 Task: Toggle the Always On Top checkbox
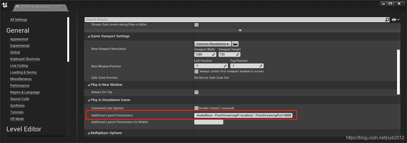click(196, 92)
